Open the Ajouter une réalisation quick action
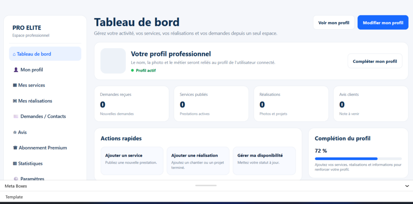The height and width of the screenshot is (204, 413). point(198,161)
